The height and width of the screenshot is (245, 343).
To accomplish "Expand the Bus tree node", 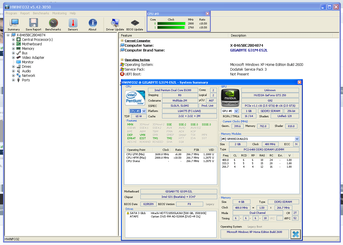I will click(13, 53).
